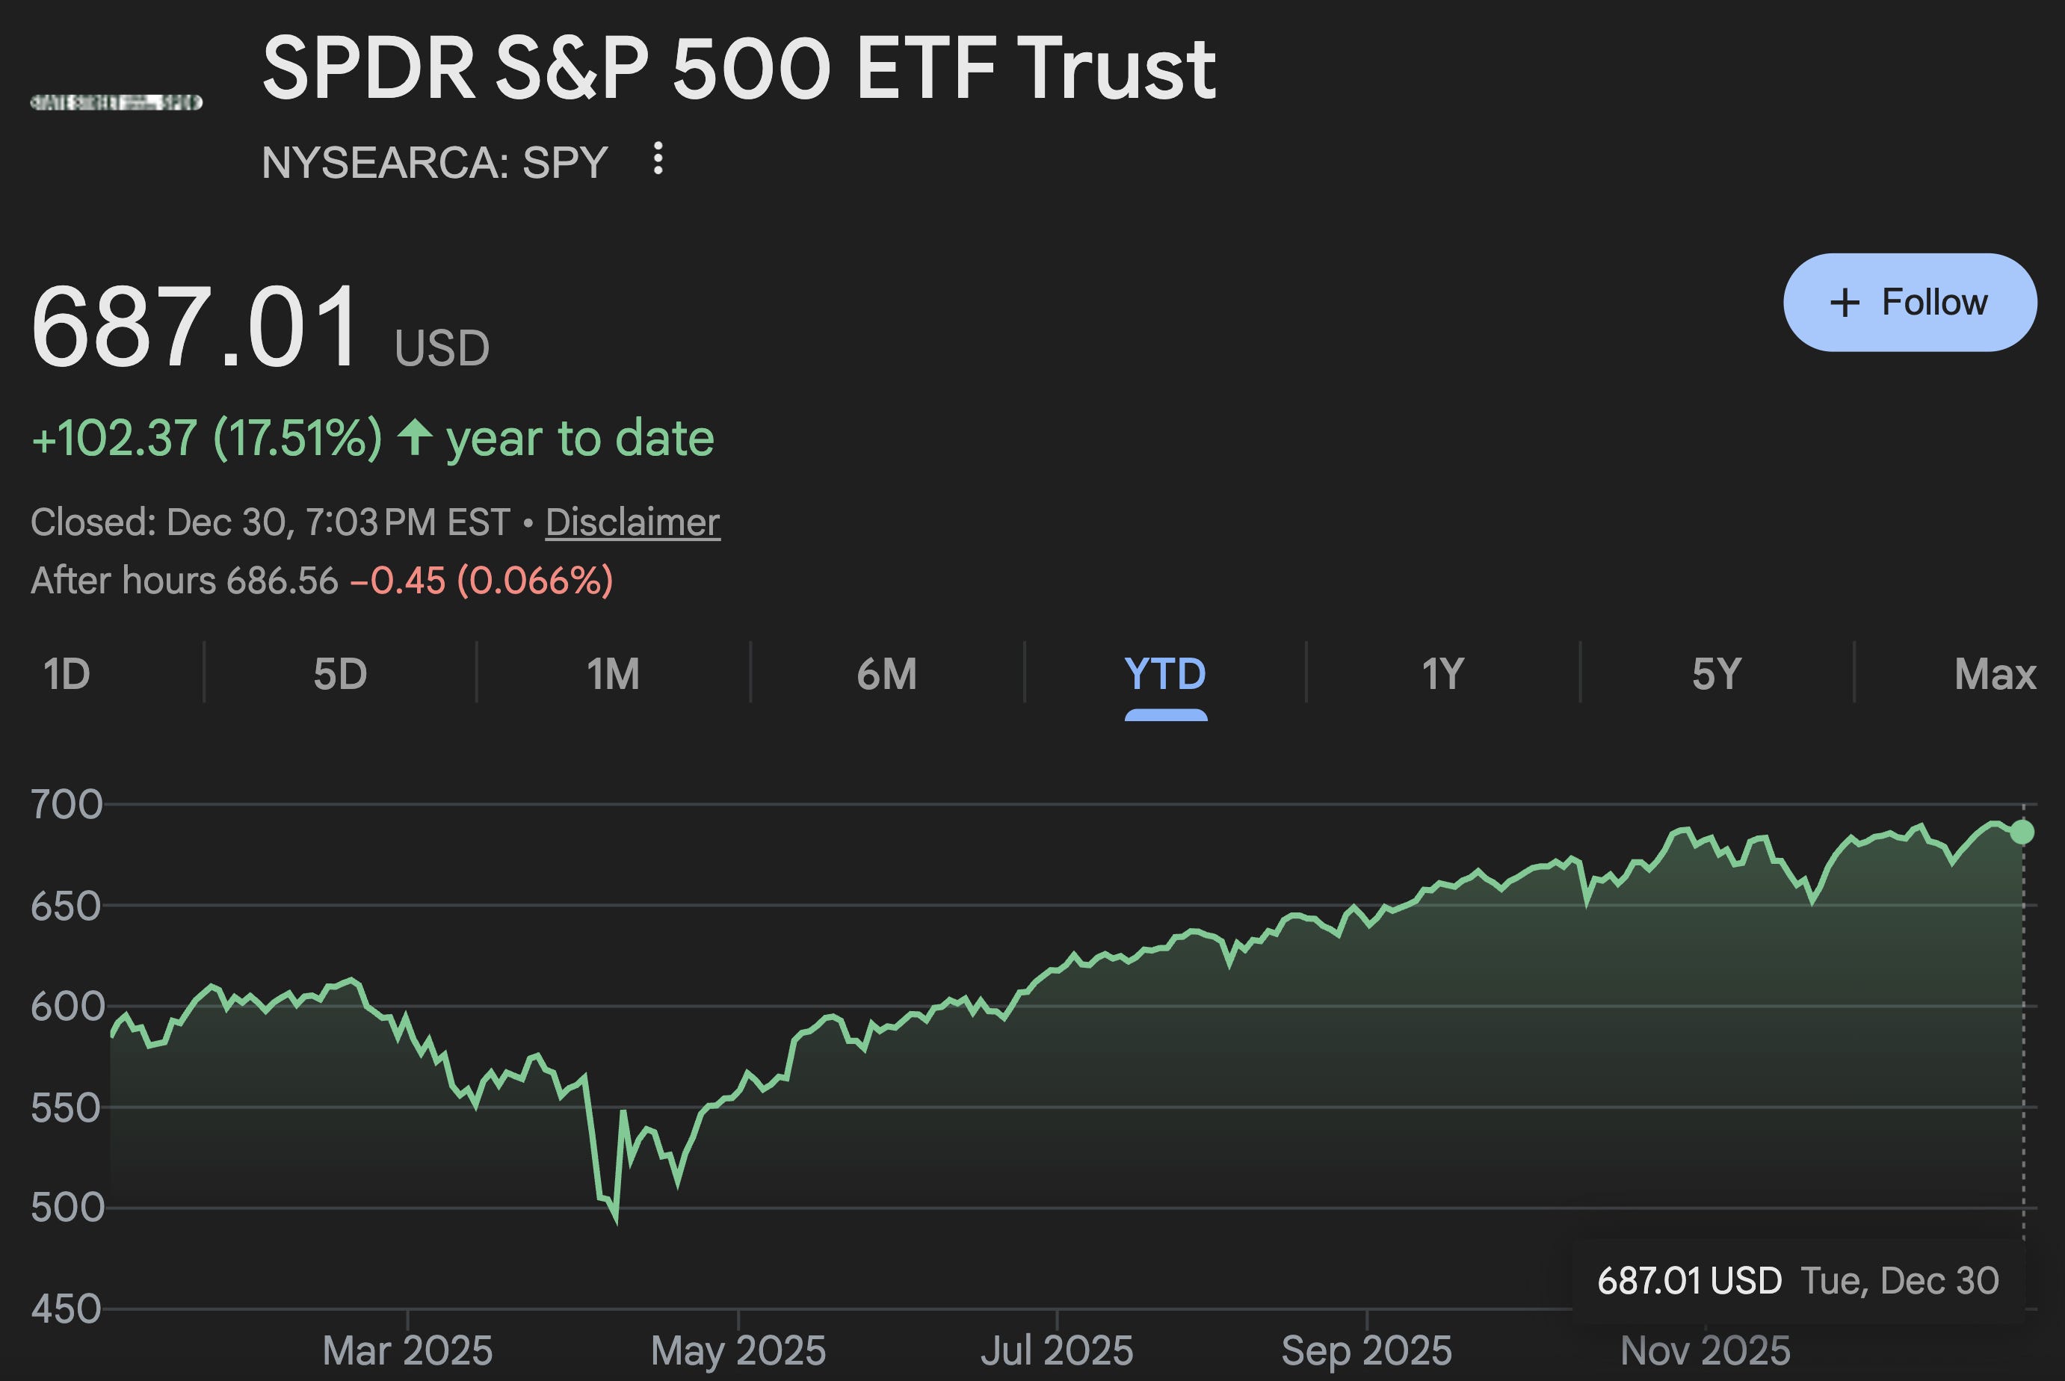Viewport: 2065px width, 1381px height.
Task: Select the YTD time range tab
Action: [1164, 674]
